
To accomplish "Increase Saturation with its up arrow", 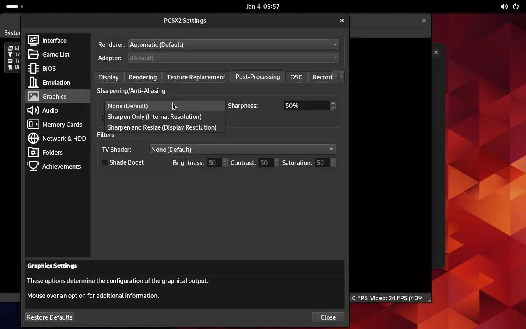I will pos(333,160).
